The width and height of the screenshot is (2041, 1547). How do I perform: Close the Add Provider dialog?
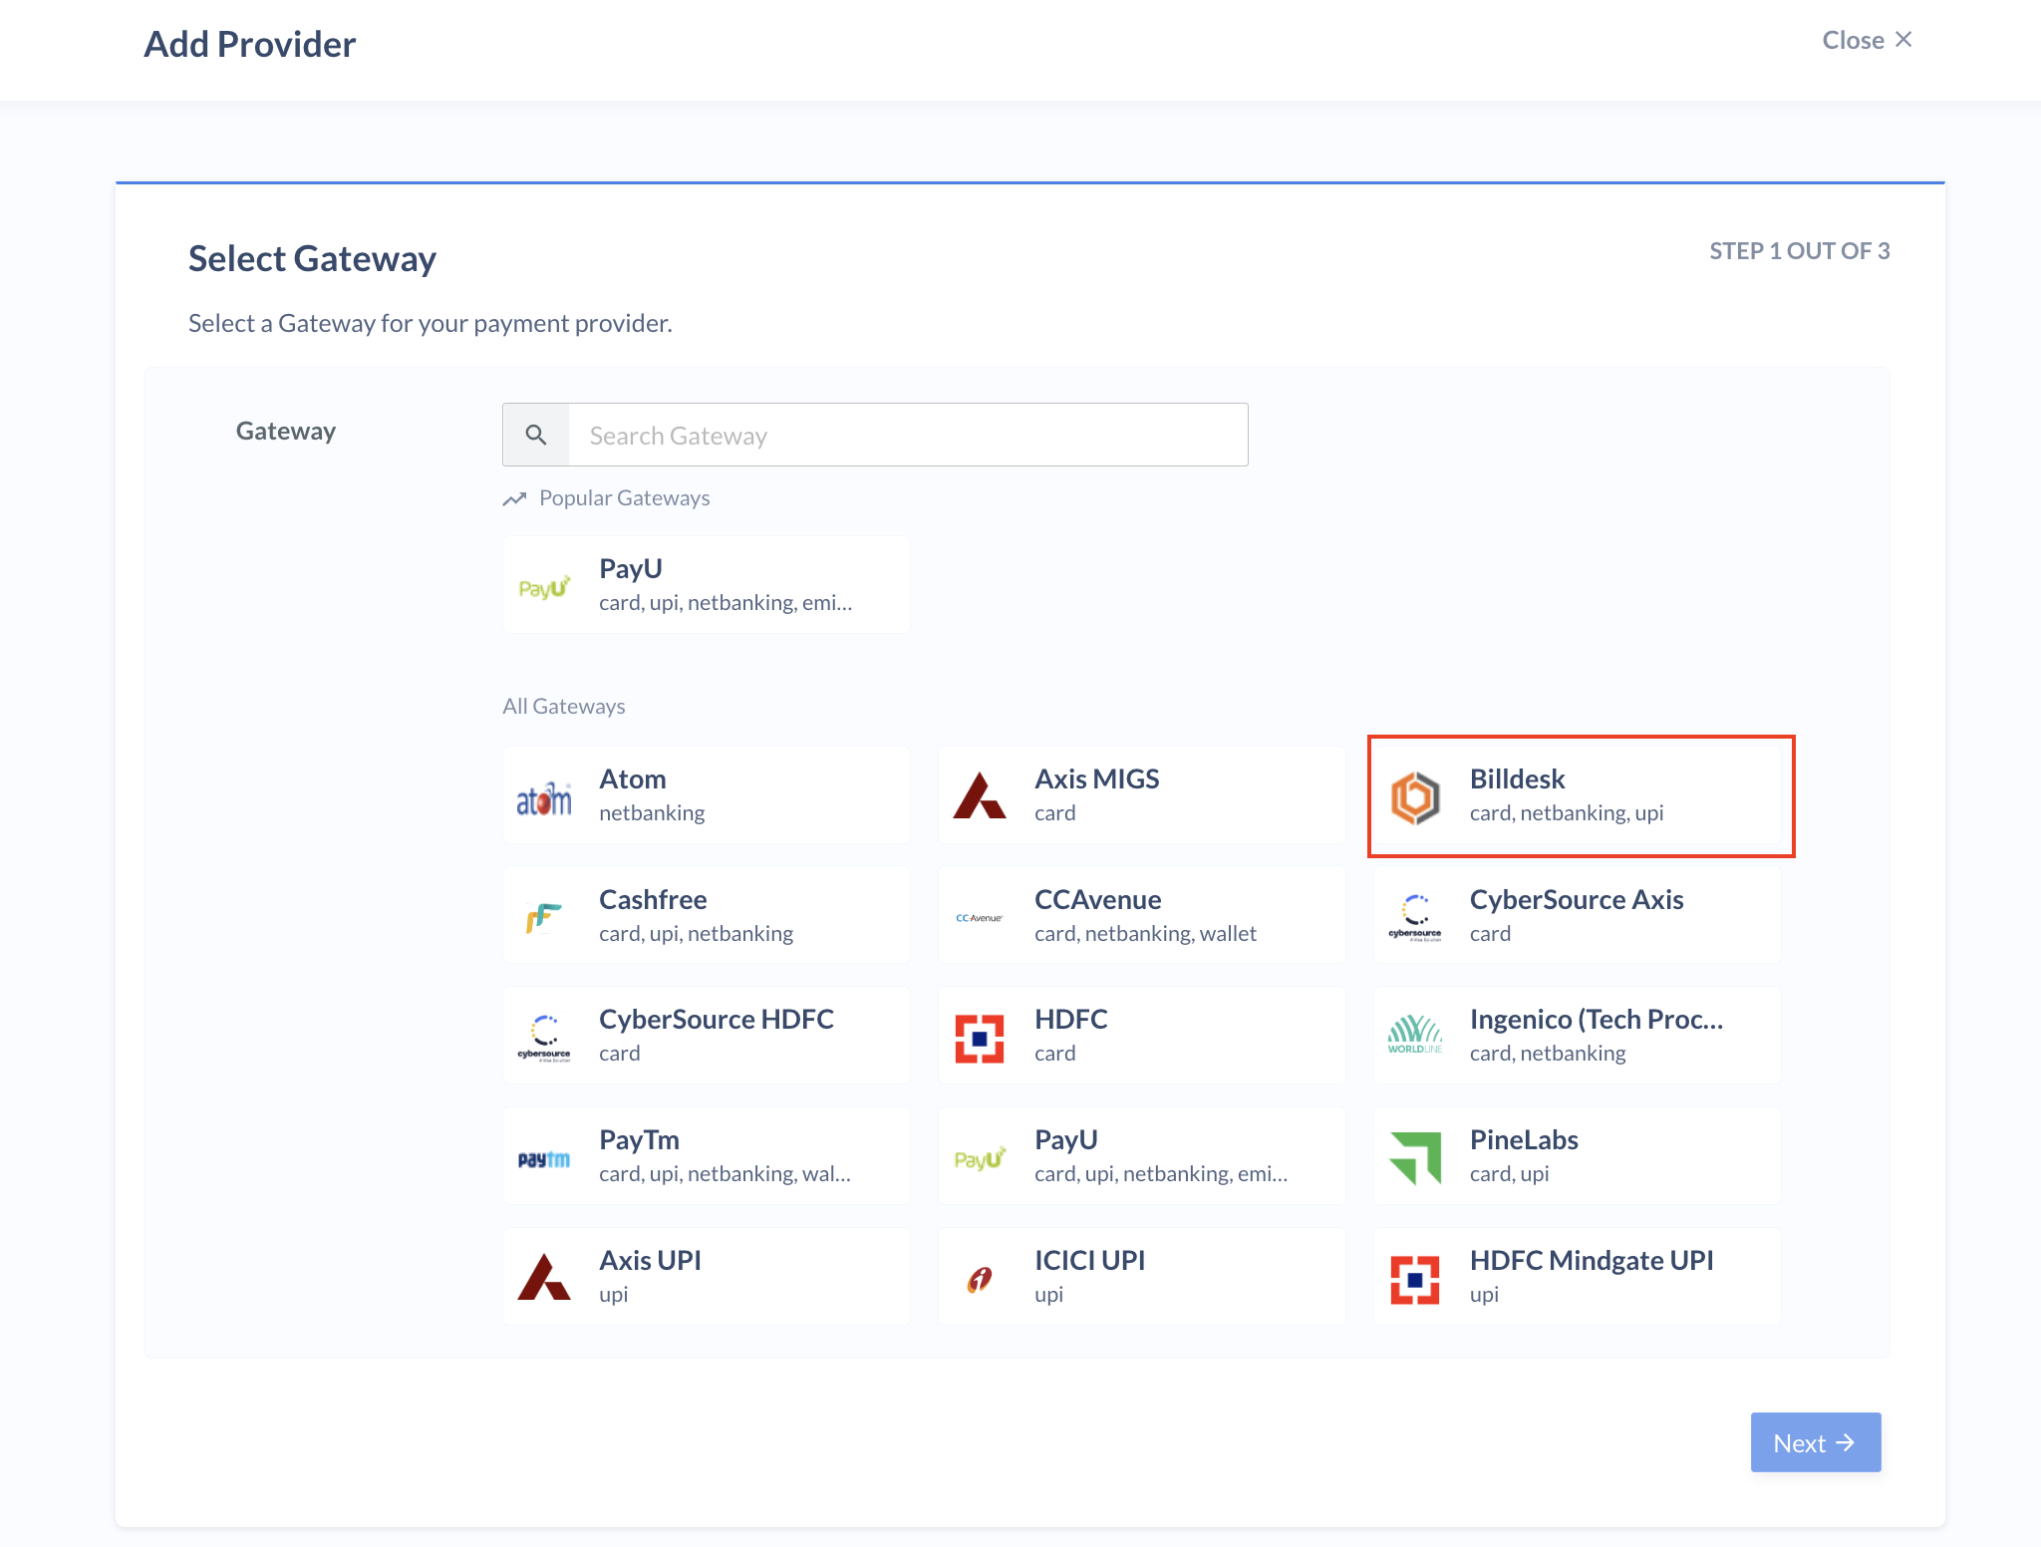coord(1867,40)
